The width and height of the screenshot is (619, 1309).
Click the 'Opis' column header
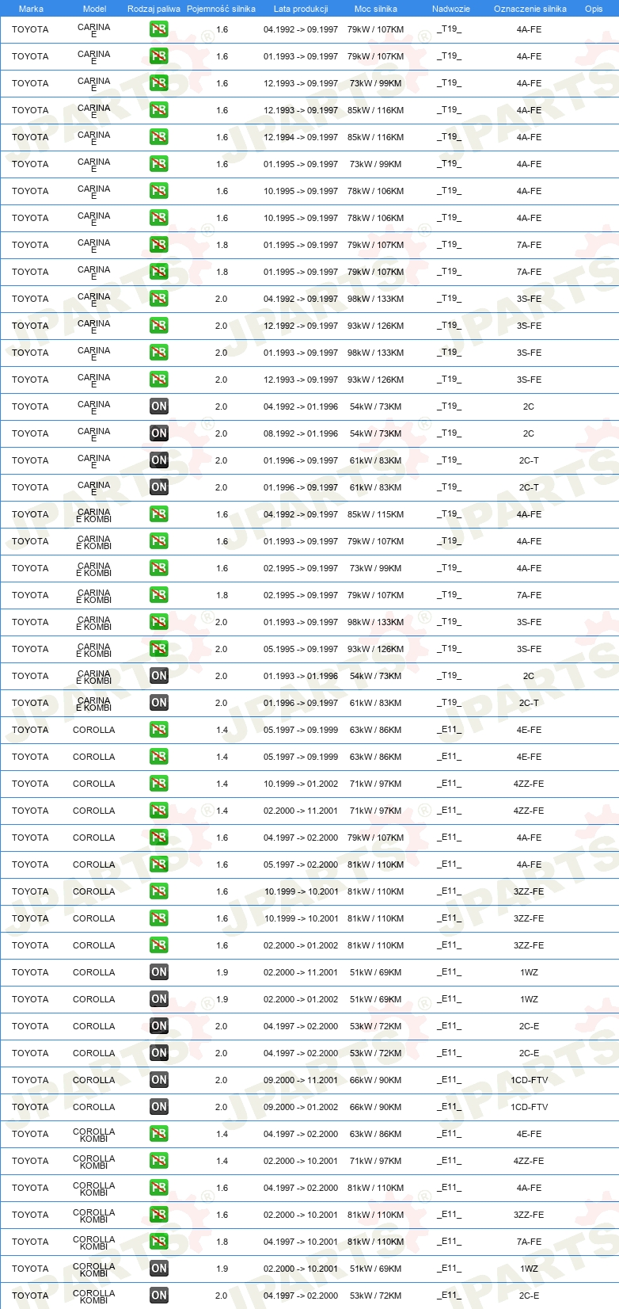pyautogui.click(x=594, y=9)
